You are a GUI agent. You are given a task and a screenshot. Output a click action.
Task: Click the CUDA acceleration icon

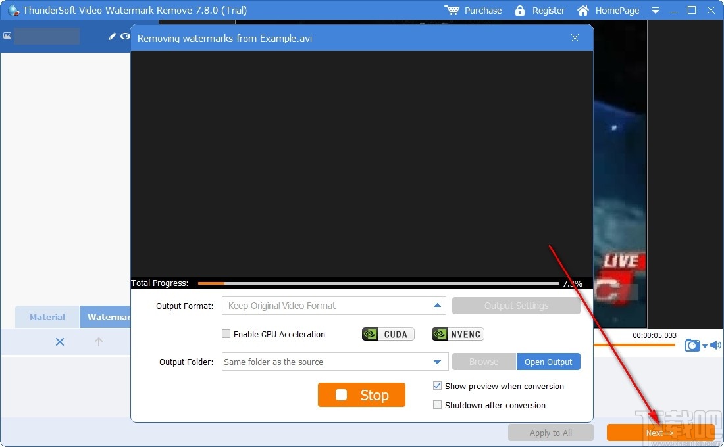click(x=388, y=334)
